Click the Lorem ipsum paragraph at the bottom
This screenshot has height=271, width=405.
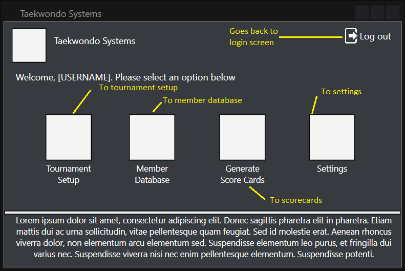[x=203, y=237]
